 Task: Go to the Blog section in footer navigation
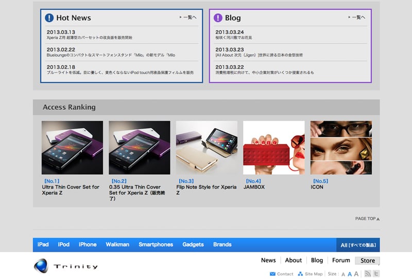(317, 261)
